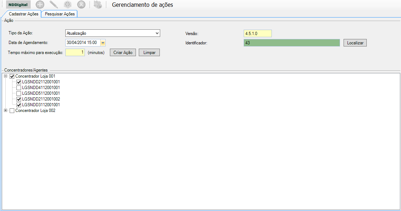
Task: Select the Concentrador Loja 001 tree label
Action: [x=35, y=76]
